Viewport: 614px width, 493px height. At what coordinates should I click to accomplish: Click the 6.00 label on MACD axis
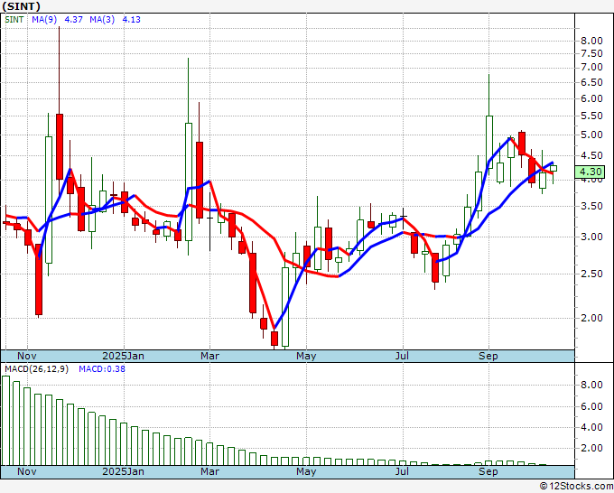coord(591,406)
